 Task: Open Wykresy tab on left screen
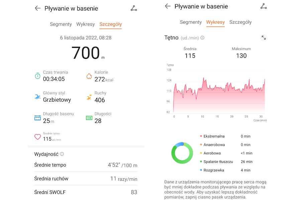[86, 24]
